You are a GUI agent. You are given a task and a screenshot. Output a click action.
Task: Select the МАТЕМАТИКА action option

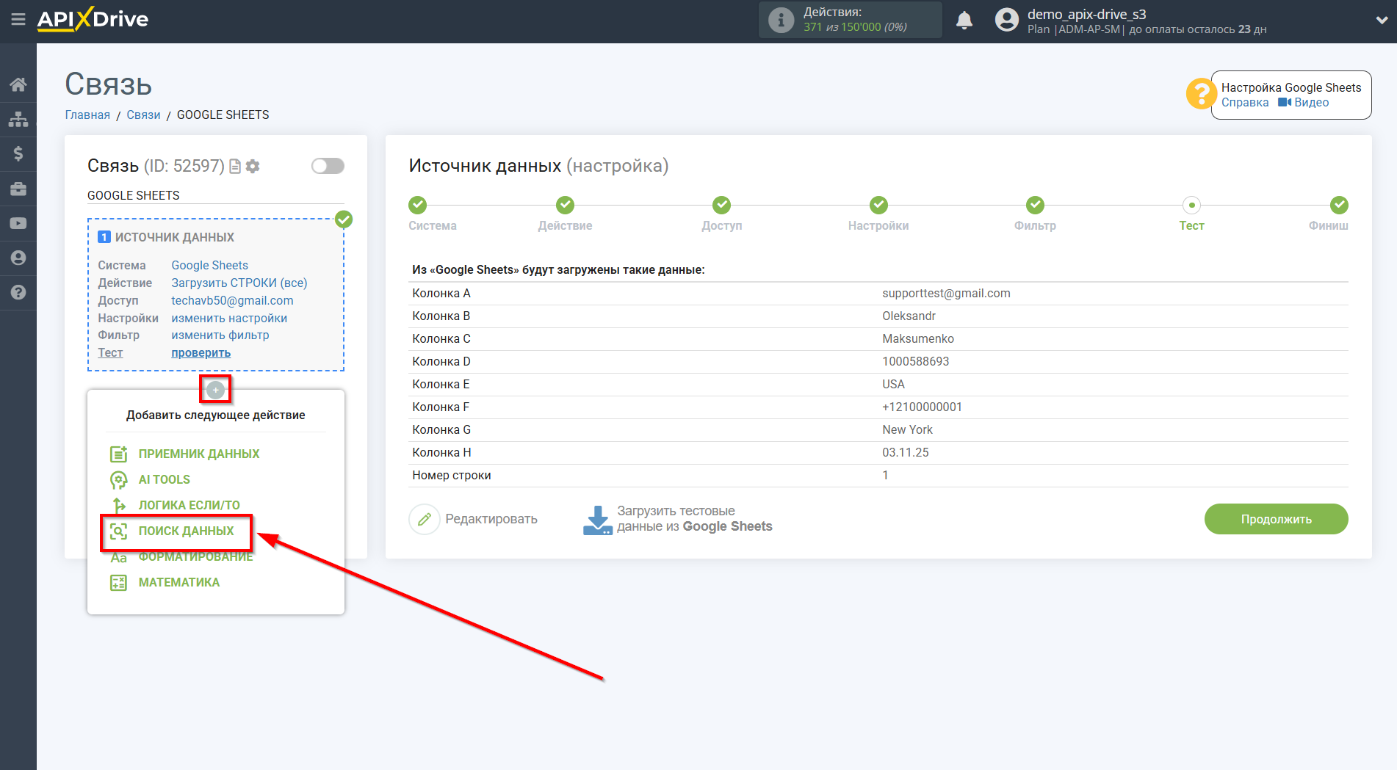(178, 582)
